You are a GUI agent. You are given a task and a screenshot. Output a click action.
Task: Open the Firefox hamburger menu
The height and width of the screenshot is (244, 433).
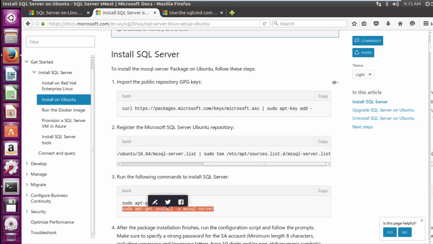point(426,24)
